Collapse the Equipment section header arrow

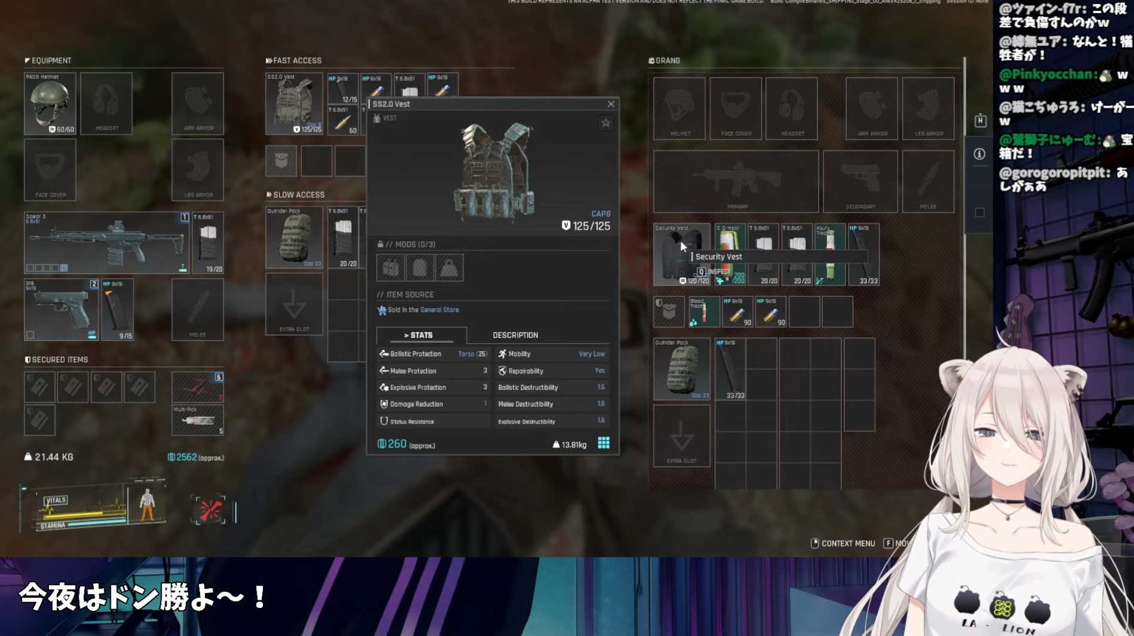[28, 60]
